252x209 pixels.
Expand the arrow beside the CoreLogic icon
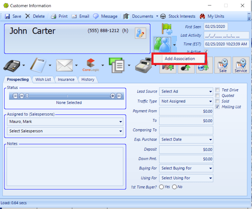103,65
